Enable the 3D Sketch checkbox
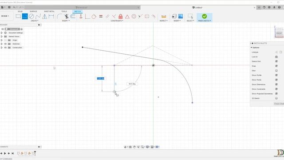 coord(276,98)
